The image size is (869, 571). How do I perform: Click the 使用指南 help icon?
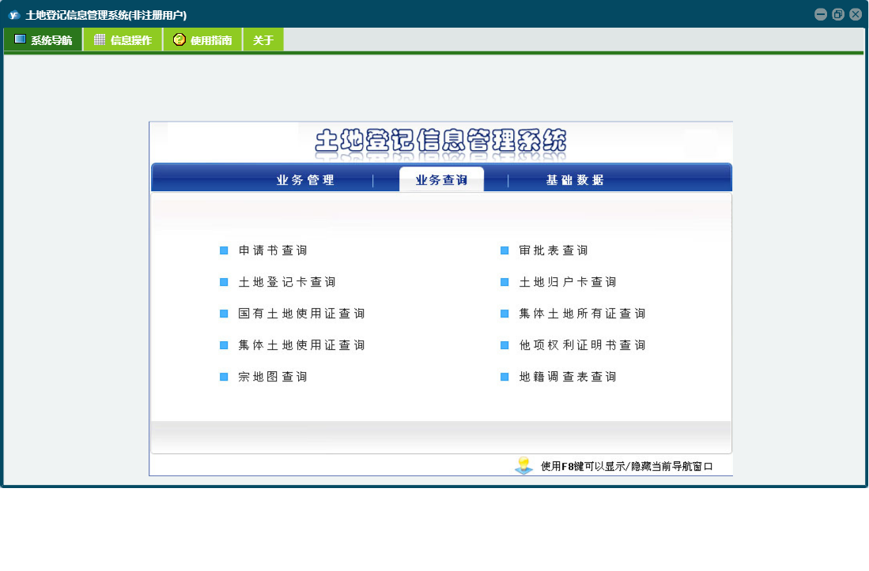click(x=179, y=39)
